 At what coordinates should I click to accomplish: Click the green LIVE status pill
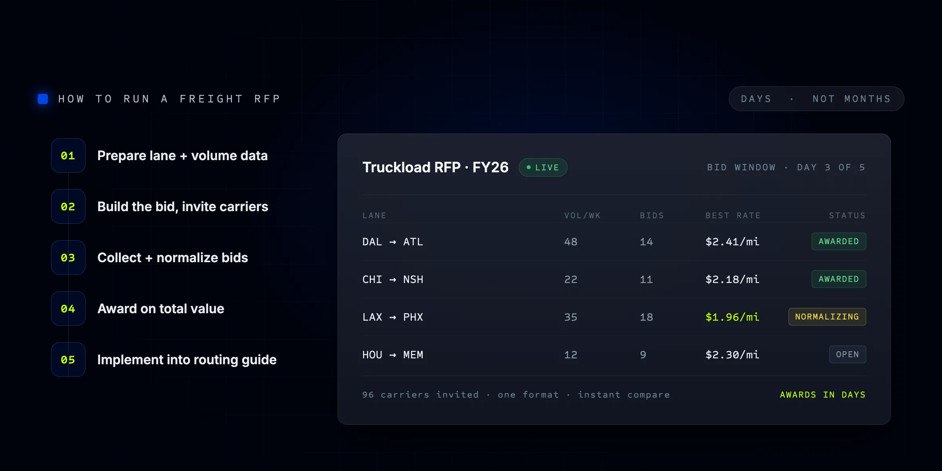pyautogui.click(x=543, y=168)
